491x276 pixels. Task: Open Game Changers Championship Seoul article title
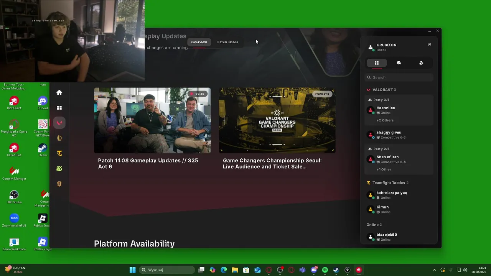272,164
